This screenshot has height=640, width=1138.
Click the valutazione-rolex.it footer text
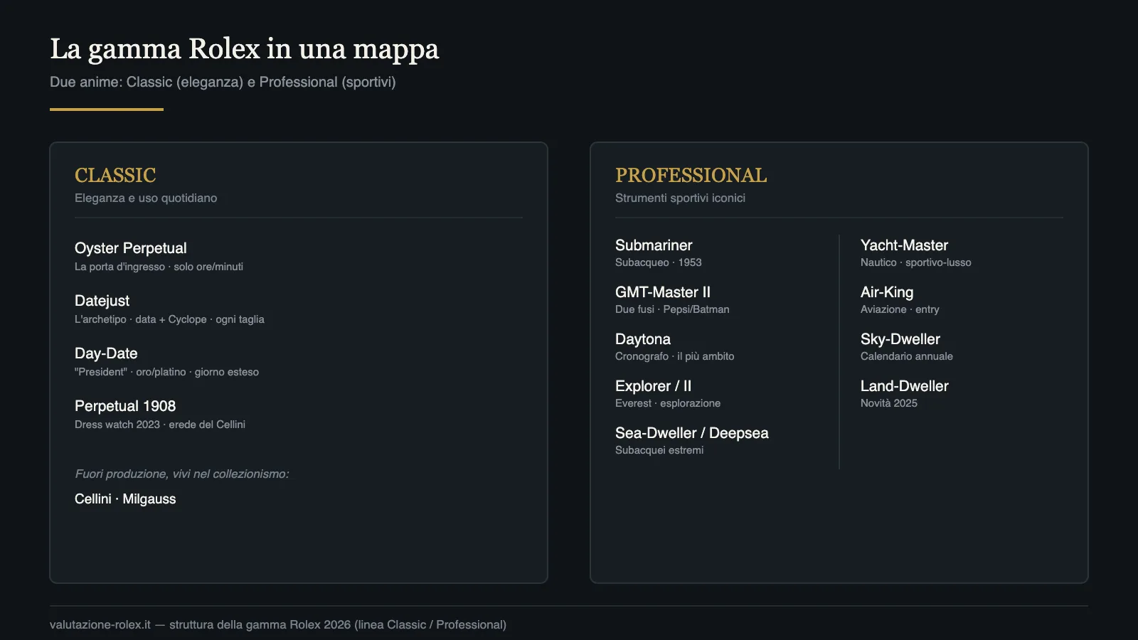[100, 624]
